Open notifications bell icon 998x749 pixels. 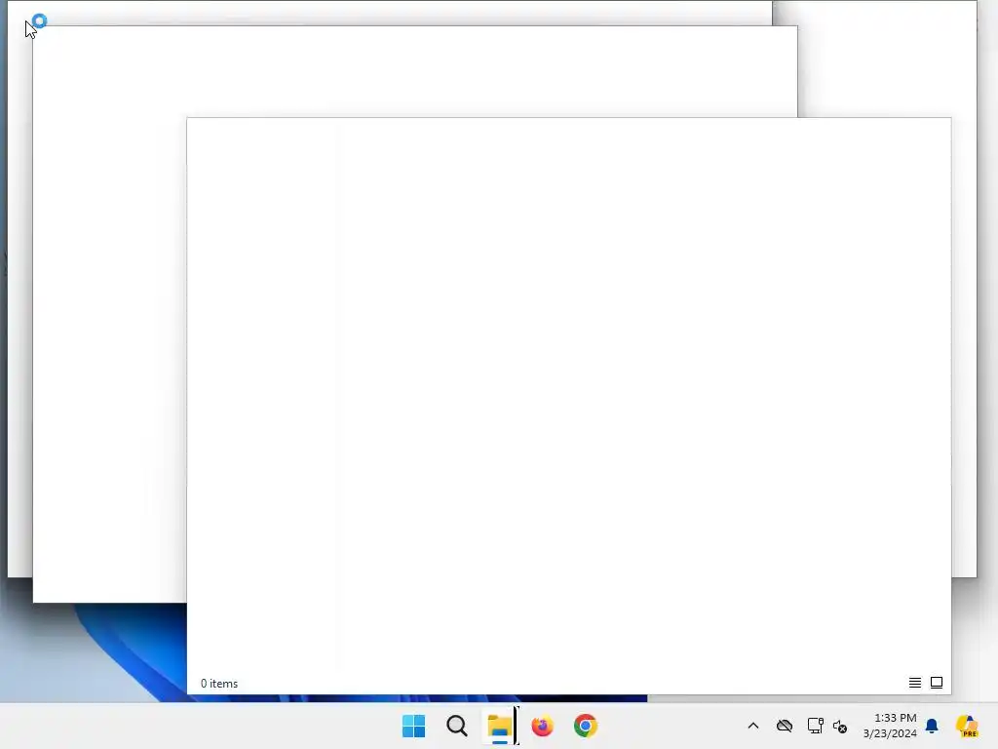(x=932, y=726)
